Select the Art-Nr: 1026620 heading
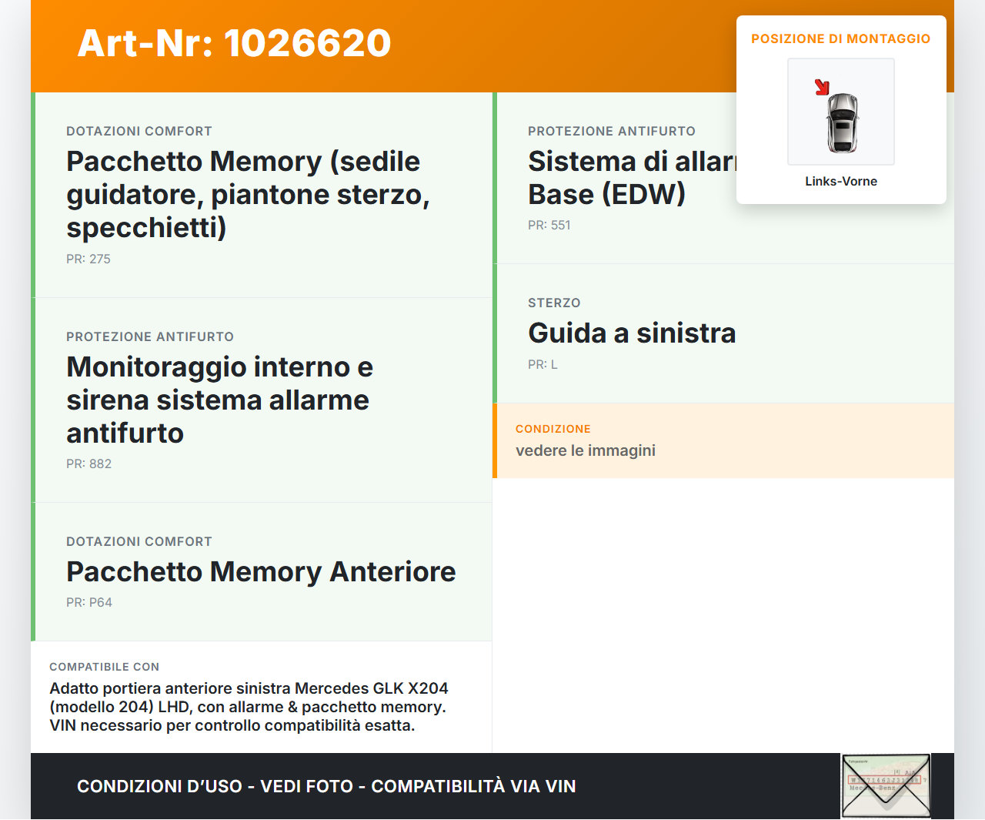Screen dimensions: 985x820 point(234,43)
